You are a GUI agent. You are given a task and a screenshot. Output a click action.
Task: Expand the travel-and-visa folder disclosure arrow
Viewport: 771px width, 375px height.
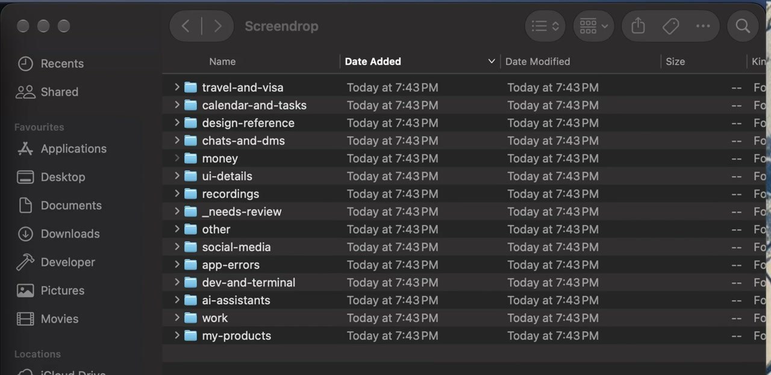tap(176, 87)
